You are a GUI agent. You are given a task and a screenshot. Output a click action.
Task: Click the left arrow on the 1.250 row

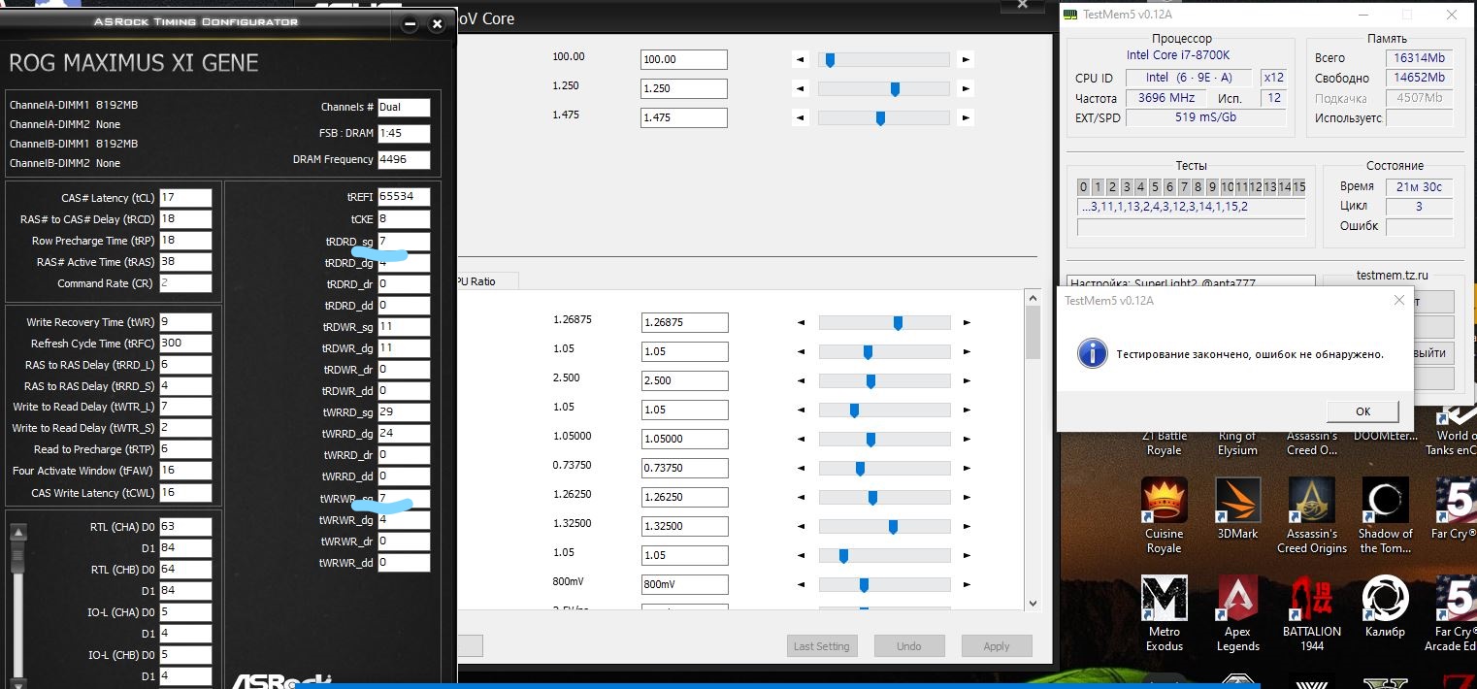(801, 89)
